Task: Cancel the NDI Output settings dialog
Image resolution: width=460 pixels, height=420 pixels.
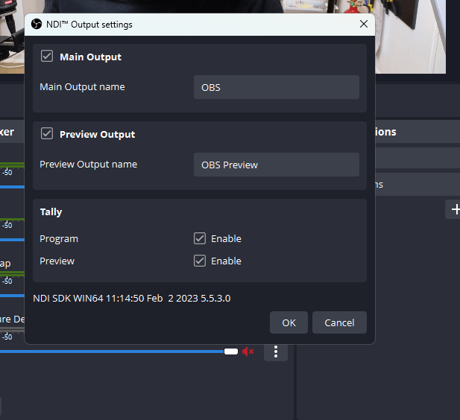Action: pyautogui.click(x=339, y=322)
